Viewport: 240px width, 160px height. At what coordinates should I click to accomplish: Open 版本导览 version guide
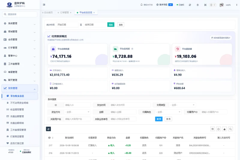[164, 5]
